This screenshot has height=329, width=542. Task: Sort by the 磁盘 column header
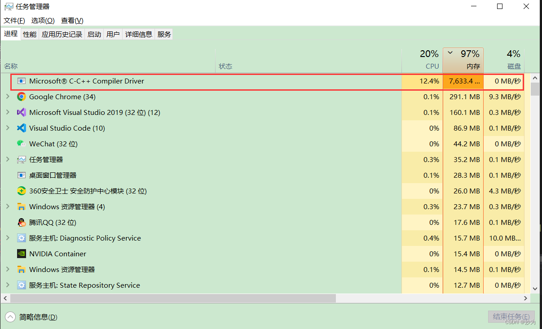[x=504, y=60]
